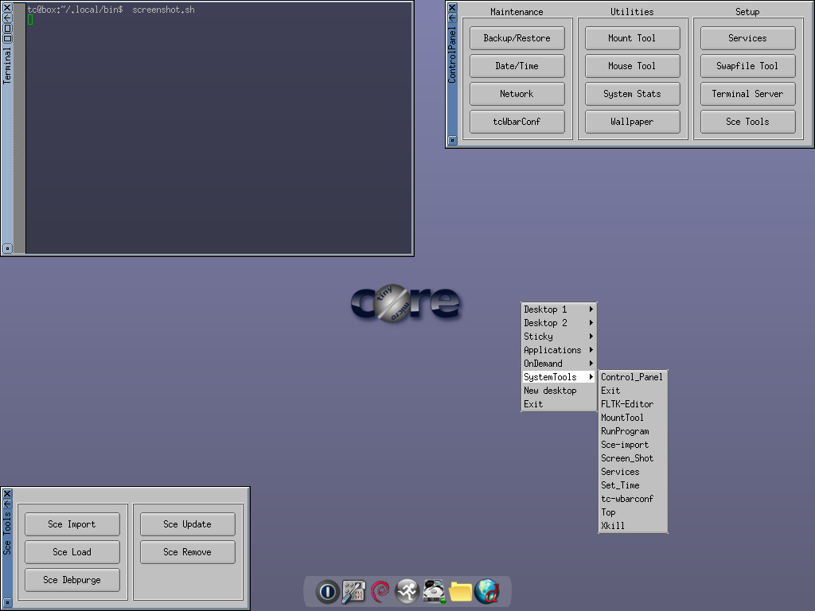Click Xkill in the SystemTools submenu
The width and height of the screenshot is (815, 611).
point(613,526)
